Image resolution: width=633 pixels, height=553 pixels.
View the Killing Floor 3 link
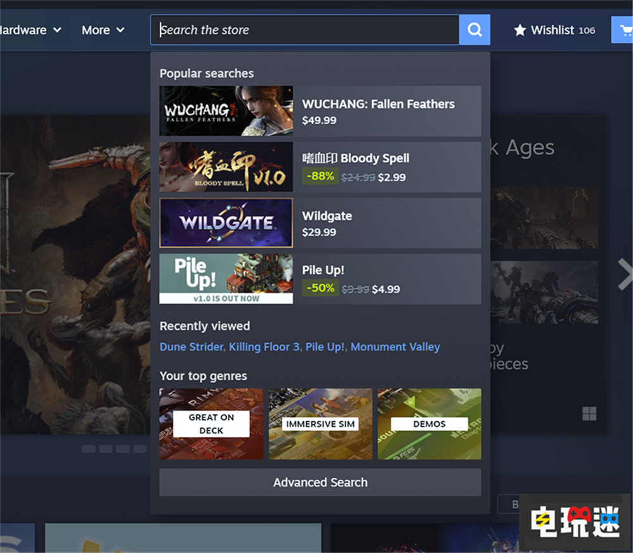click(263, 346)
